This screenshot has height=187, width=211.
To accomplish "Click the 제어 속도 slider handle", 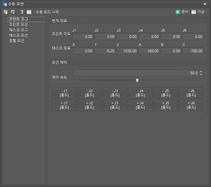I will [137, 80].
